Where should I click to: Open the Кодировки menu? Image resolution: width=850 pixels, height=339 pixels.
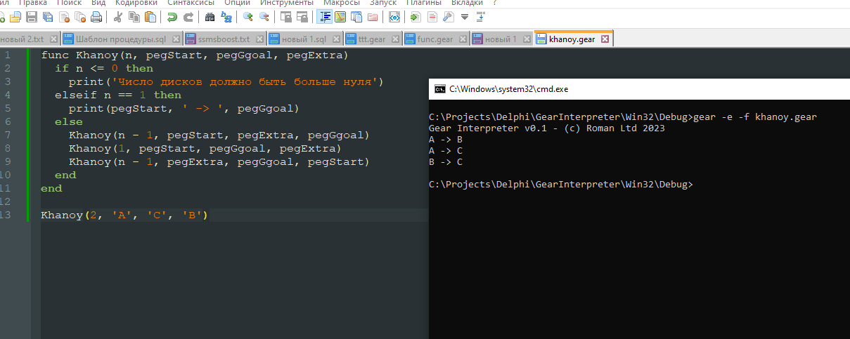point(136,3)
